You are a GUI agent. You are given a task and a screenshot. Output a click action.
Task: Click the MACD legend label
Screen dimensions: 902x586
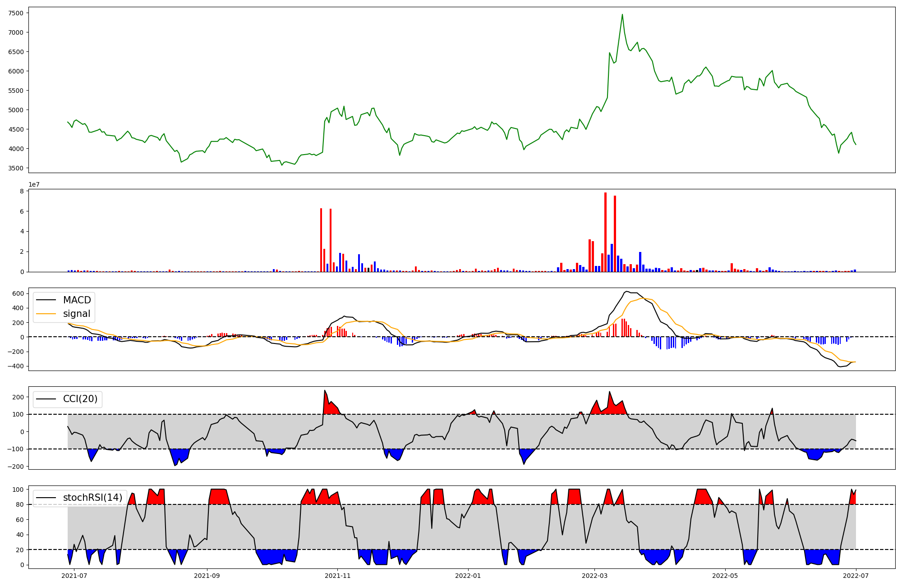pyautogui.click(x=77, y=300)
